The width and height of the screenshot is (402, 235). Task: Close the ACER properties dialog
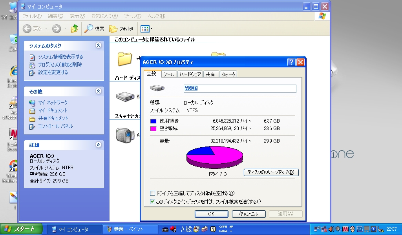tap(300, 62)
